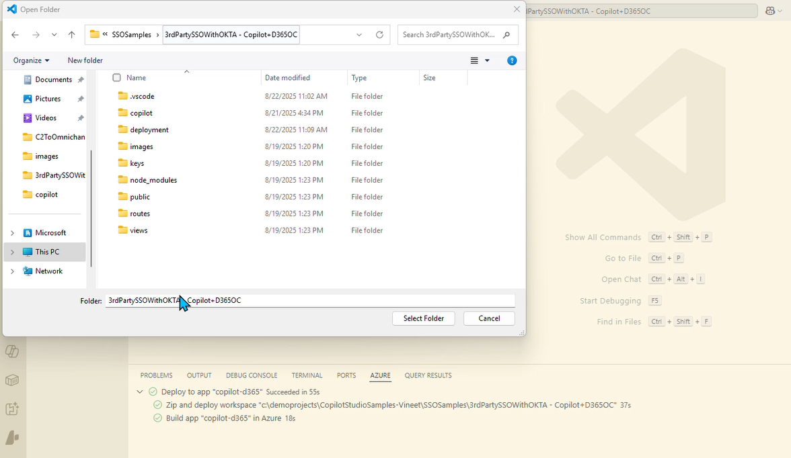
Task: Select the AI toolkit icon in the activity bar
Action: click(11, 409)
